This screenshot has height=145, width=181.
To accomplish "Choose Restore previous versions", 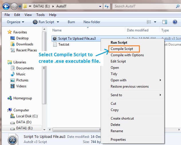I will 130,86.
